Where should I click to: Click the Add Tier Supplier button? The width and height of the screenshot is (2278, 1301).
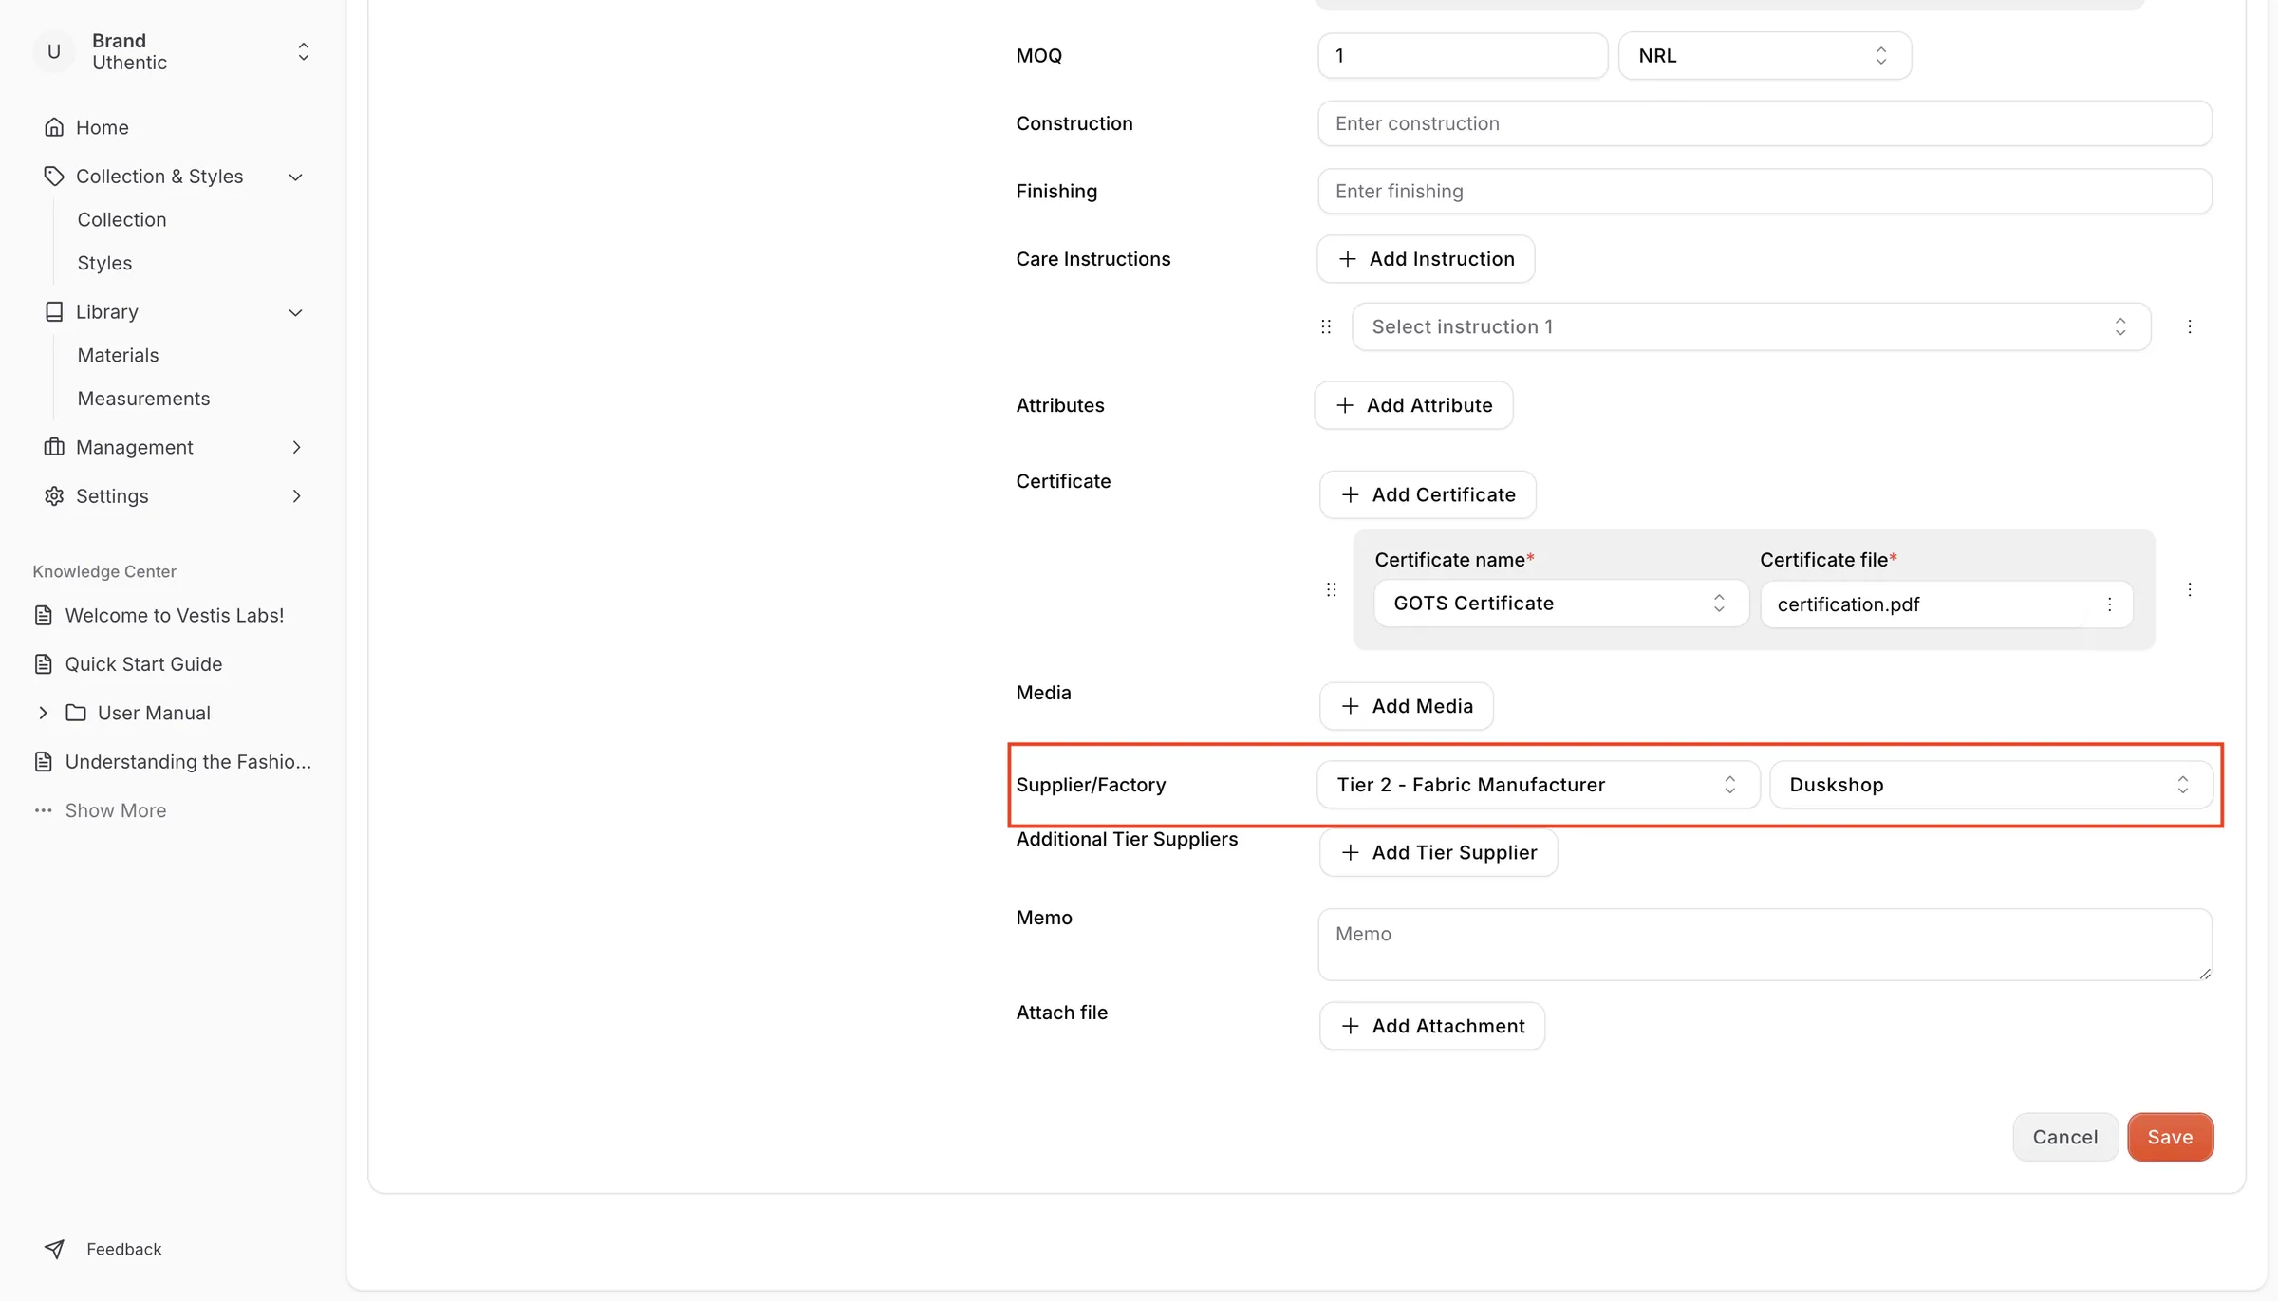click(1439, 852)
